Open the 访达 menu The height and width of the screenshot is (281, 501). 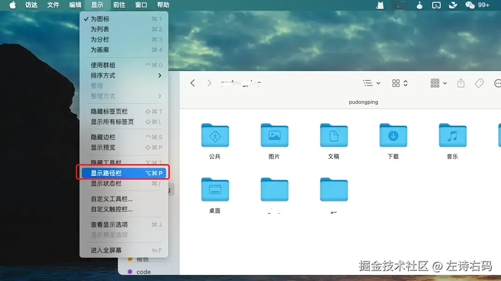[x=31, y=5]
